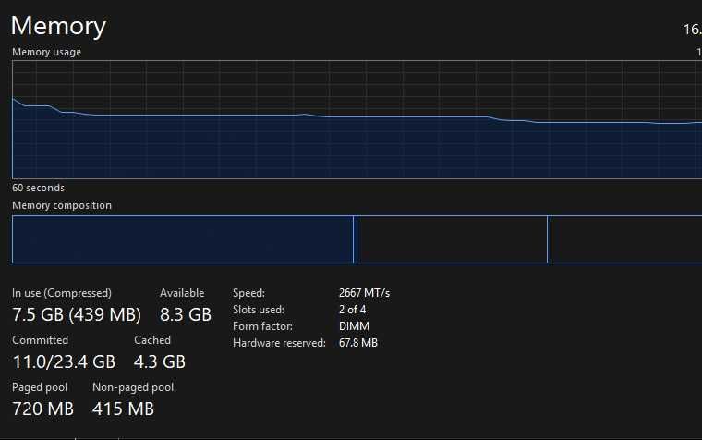This screenshot has width=702, height=440.
Task: Select the in-use segment of the composition bar
Action: pyautogui.click(x=182, y=239)
